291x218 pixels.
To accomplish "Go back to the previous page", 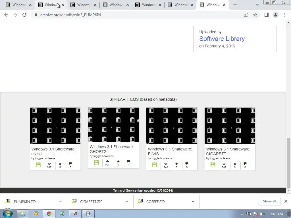I will click(6, 15).
